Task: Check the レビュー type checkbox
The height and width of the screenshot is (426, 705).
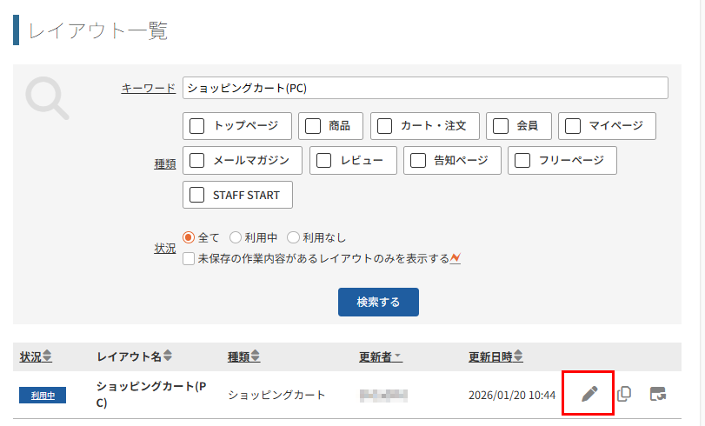Action: (323, 160)
